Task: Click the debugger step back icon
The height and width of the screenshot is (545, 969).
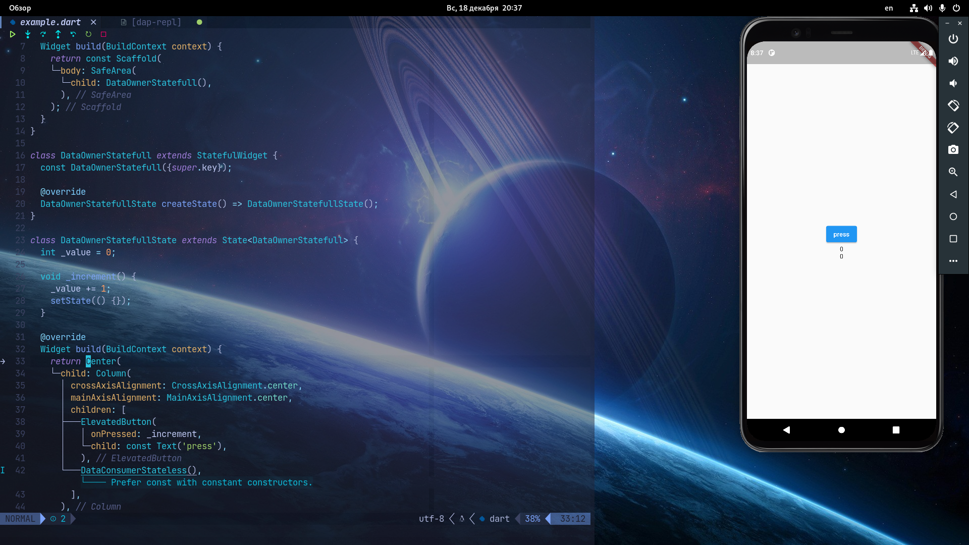Action: pos(73,34)
